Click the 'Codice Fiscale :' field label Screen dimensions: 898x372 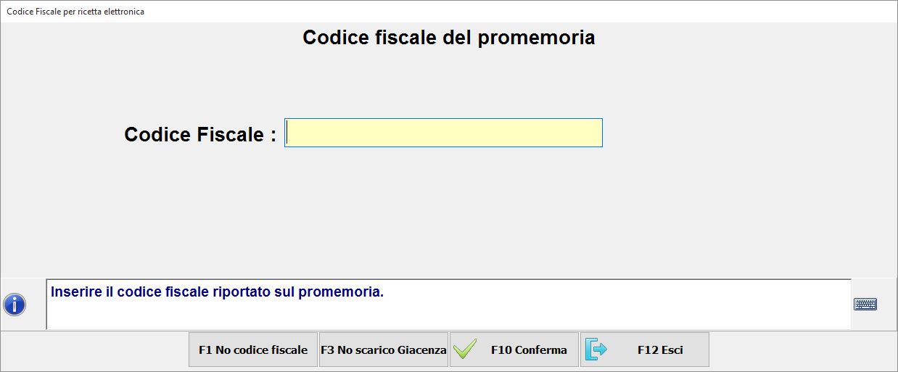[x=200, y=134]
